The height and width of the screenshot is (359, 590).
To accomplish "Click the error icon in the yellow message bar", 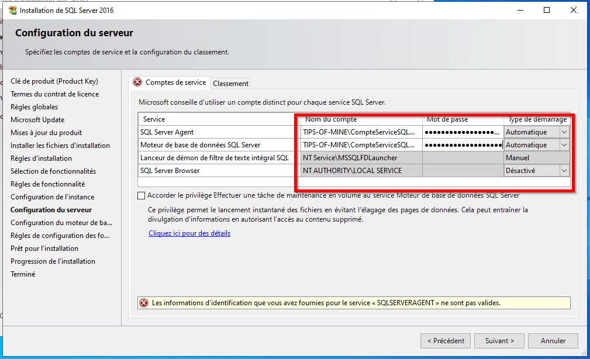I will (x=144, y=303).
